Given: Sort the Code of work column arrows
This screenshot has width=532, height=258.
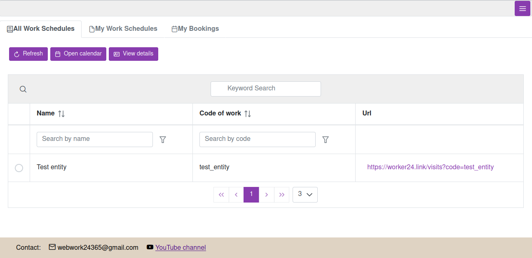Looking at the screenshot, I should [x=248, y=113].
